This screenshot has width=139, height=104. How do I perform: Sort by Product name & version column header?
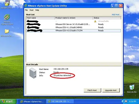pyautogui.click(x=74, y=18)
